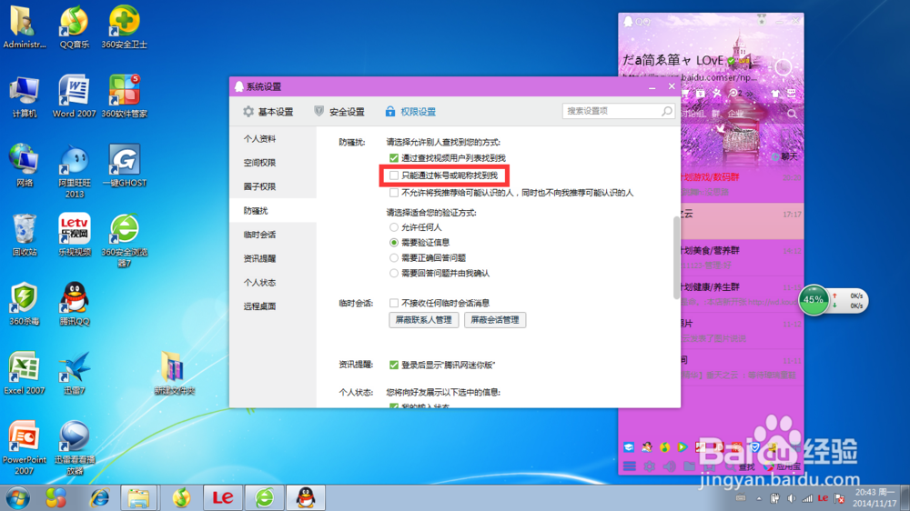This screenshot has width=910, height=511.
Task: Click 屏蔽会话管理 button
Action: click(x=495, y=320)
